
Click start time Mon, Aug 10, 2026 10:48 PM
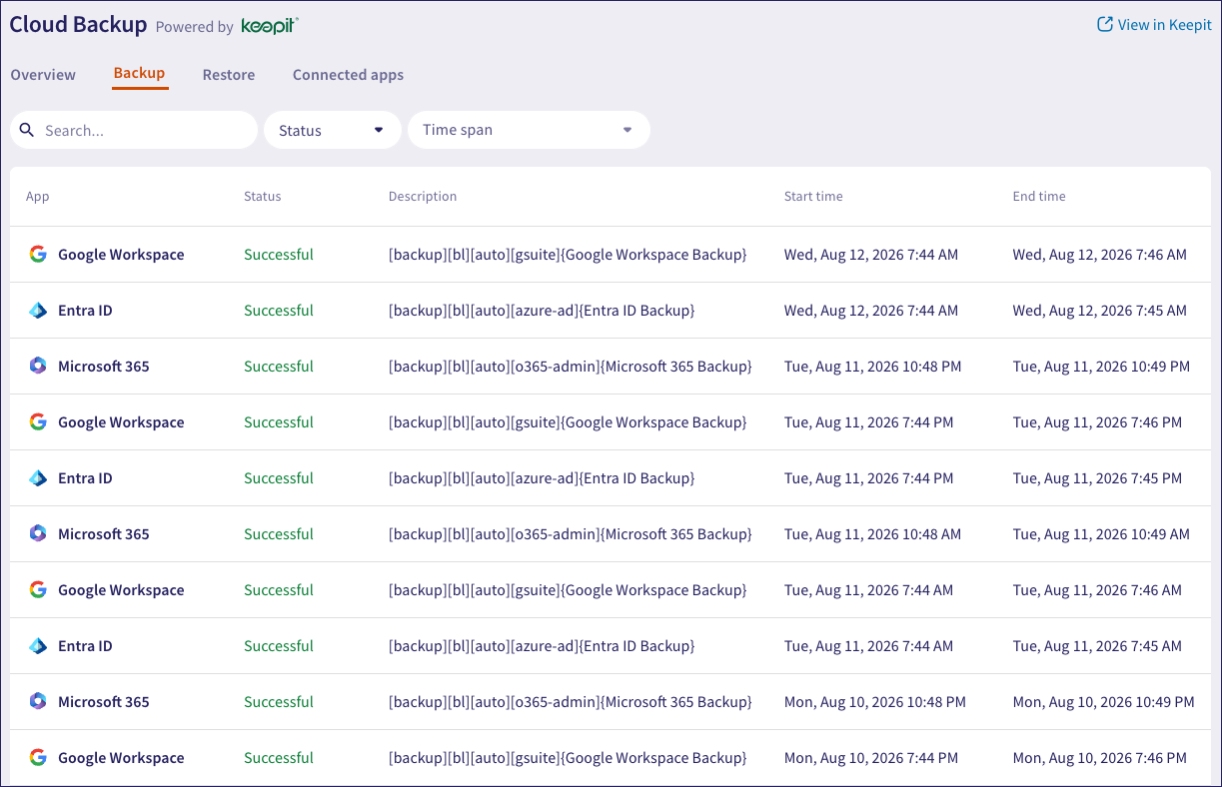point(875,702)
